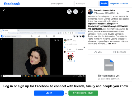The height and width of the screenshot is (99, 132).
Task: Click Firefox icon in captured taskbar
Action: click(x=41, y=76)
